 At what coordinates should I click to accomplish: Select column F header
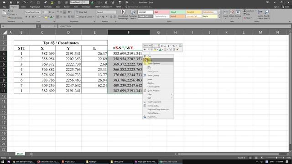point(129,32)
